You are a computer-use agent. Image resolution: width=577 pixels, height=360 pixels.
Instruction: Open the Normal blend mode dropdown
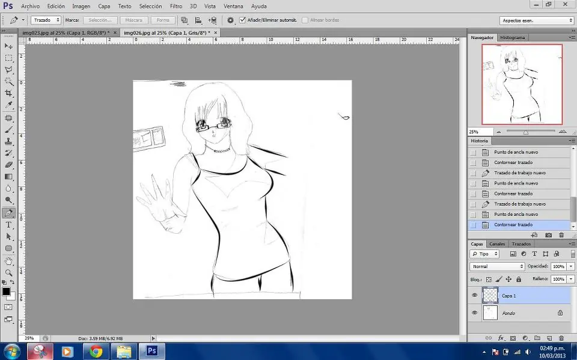coord(497,266)
